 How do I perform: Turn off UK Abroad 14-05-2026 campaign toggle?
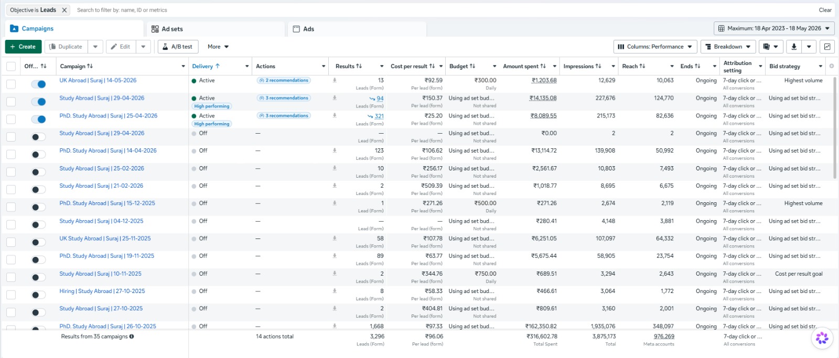pos(38,84)
